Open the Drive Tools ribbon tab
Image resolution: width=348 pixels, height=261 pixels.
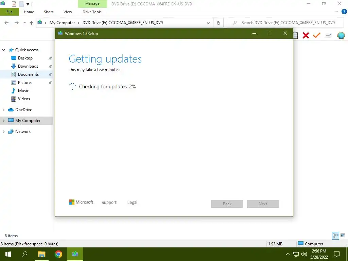click(92, 12)
